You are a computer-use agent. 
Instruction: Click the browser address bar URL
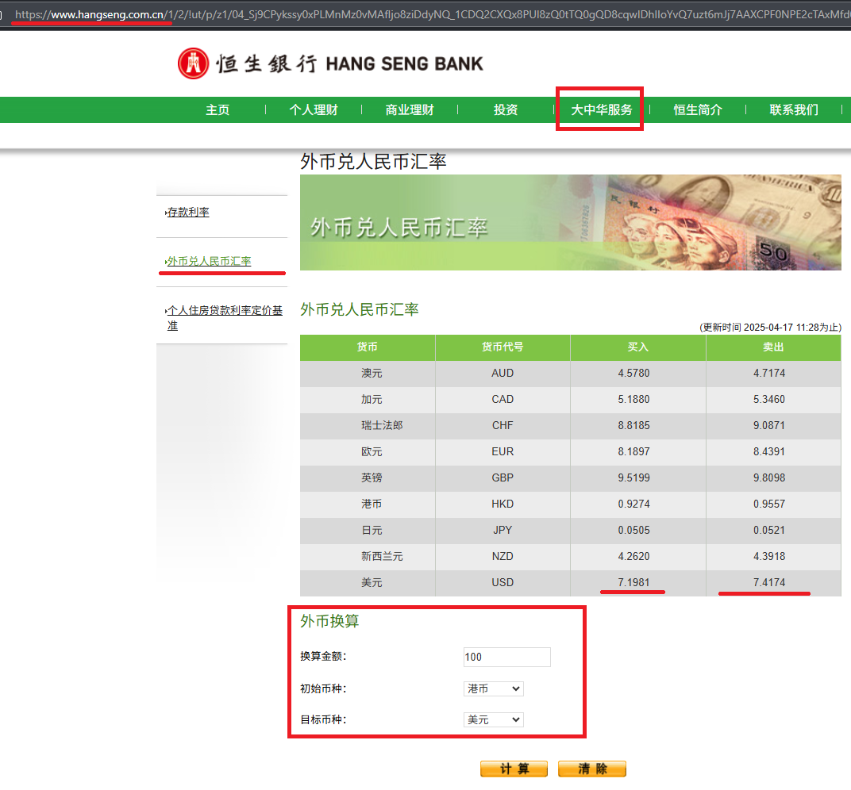tap(429, 14)
